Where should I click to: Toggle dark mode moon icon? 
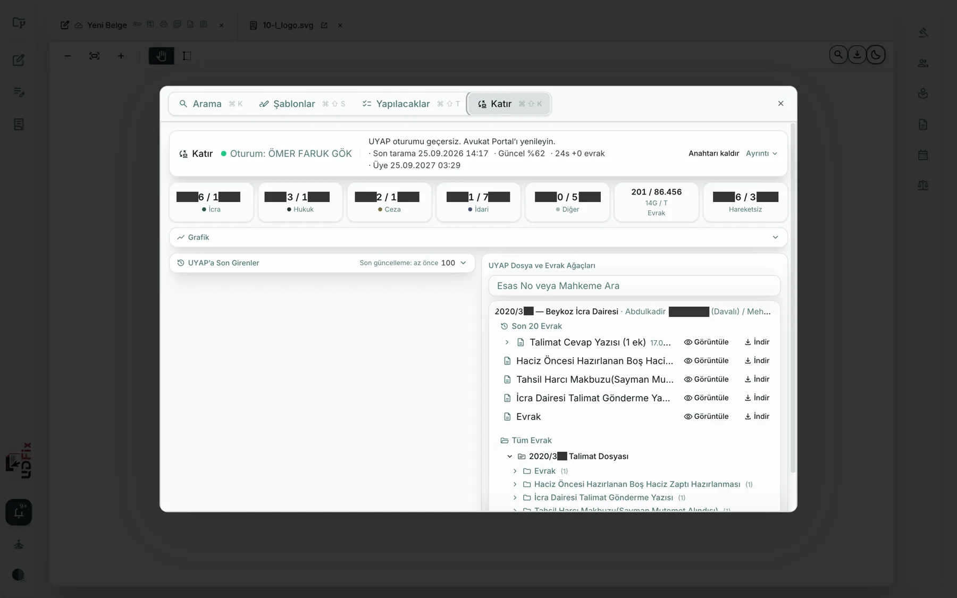click(876, 55)
